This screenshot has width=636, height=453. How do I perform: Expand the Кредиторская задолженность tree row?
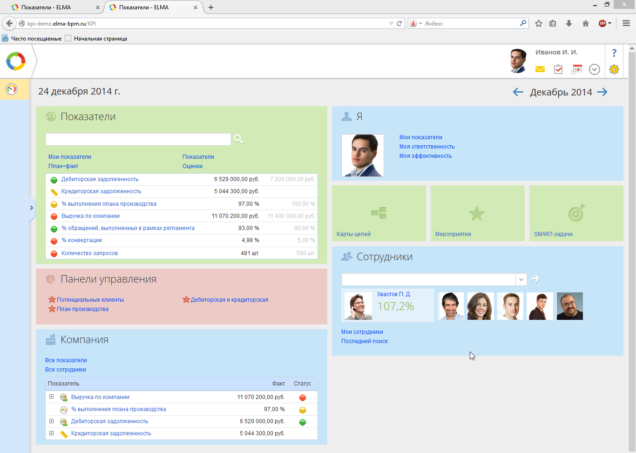51,433
